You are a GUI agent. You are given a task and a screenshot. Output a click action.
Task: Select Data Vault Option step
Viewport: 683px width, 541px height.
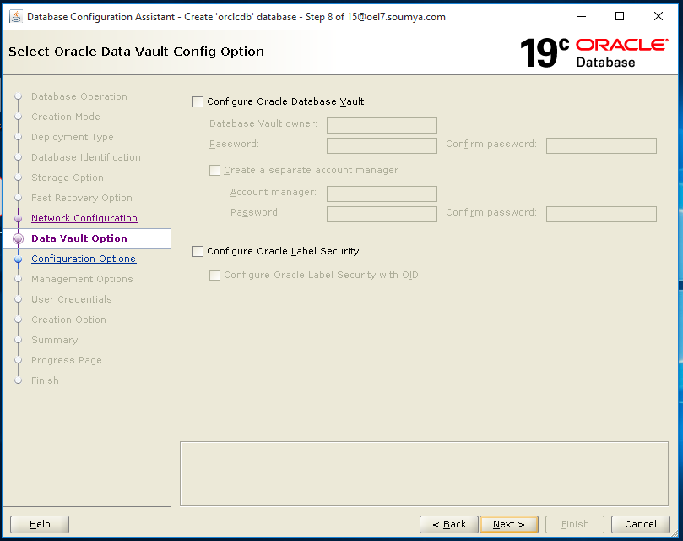pos(79,238)
